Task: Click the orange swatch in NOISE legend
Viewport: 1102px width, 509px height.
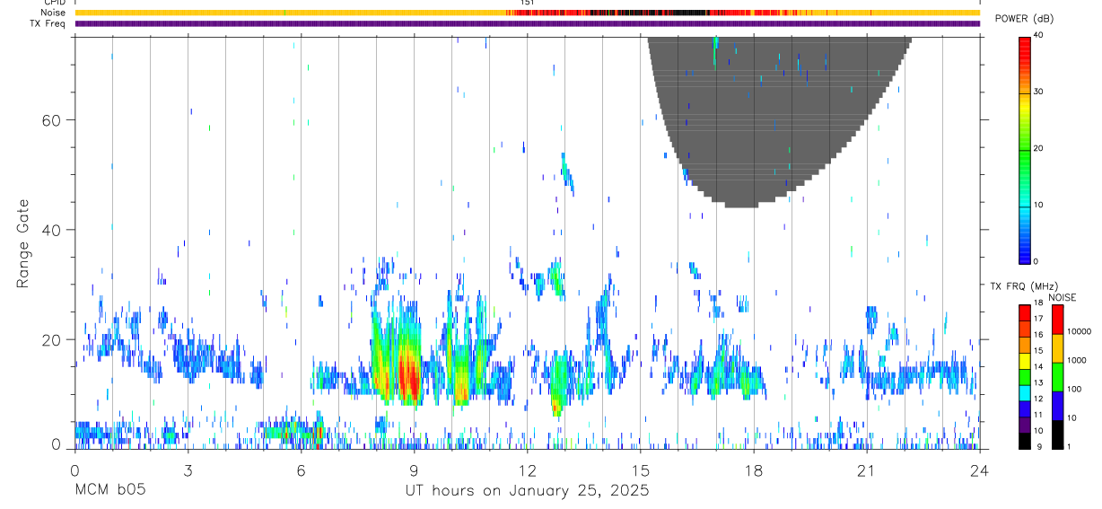Action: point(1057,348)
